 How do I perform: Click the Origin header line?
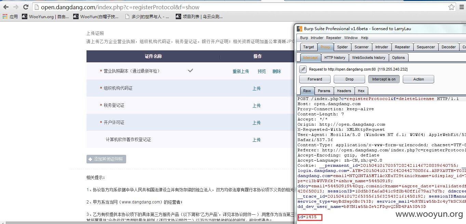pos(341,124)
